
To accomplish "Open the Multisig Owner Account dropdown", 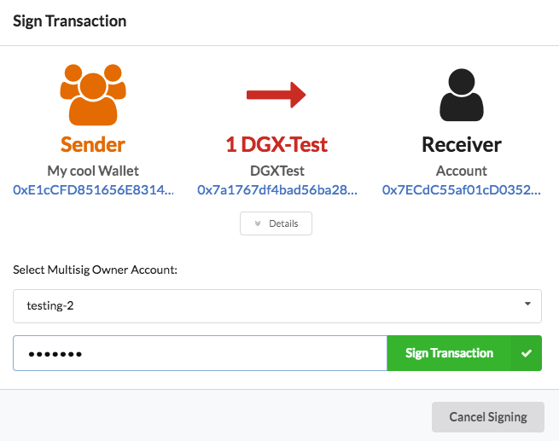I will coord(277,305).
